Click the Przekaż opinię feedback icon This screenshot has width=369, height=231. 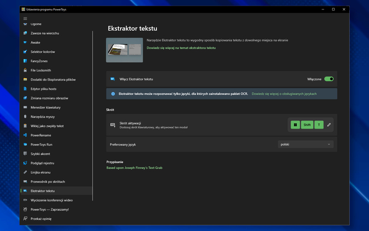[x=25, y=219]
